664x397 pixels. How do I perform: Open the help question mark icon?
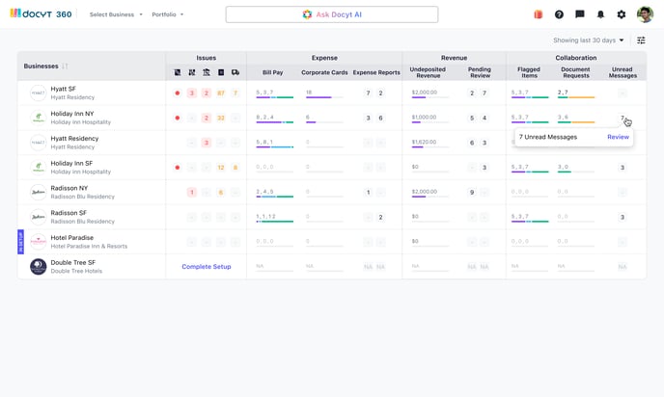pyautogui.click(x=559, y=14)
